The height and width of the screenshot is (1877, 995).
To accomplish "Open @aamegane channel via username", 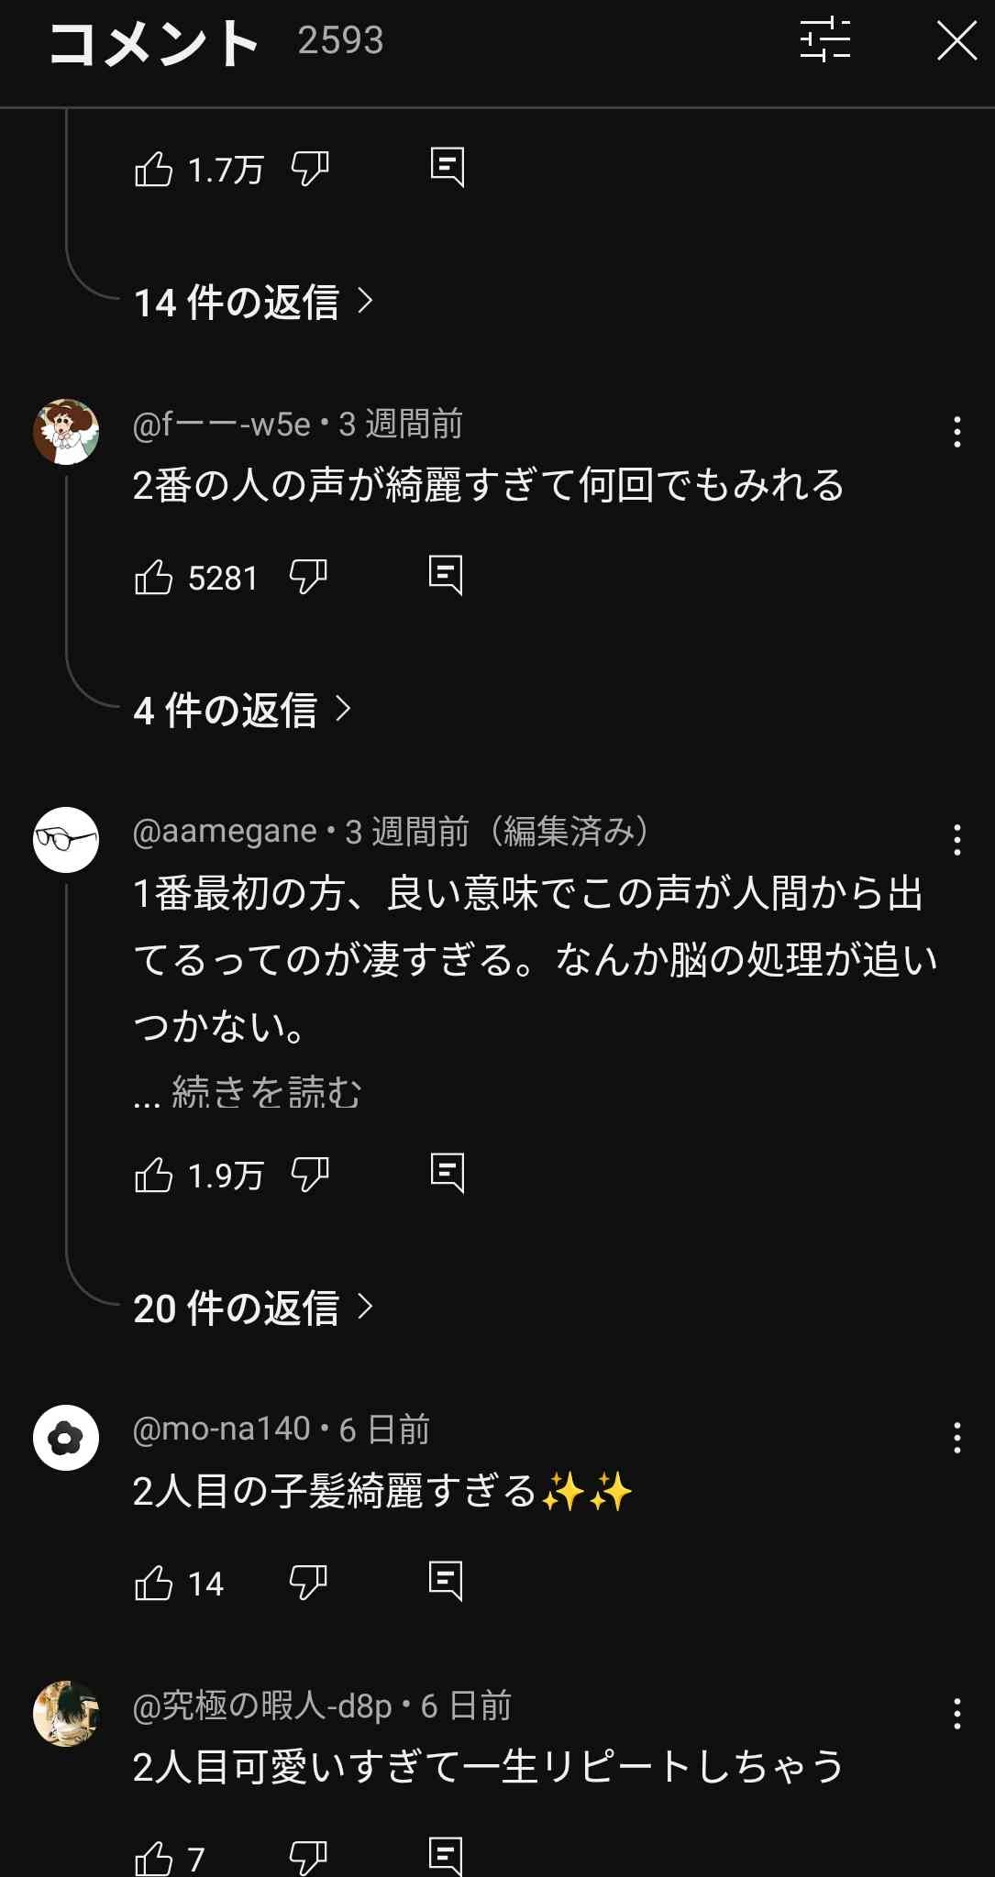I will pos(225,832).
